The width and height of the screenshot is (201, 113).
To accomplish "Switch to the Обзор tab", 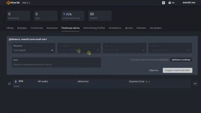I will [x=10, y=28].
